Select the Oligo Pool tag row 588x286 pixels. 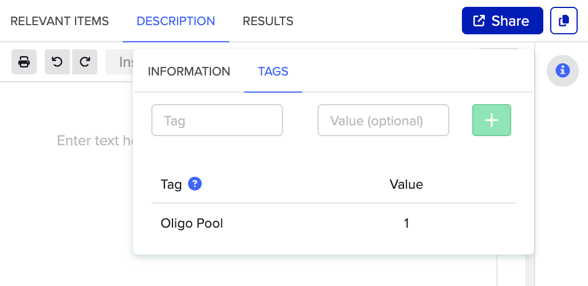(192, 223)
